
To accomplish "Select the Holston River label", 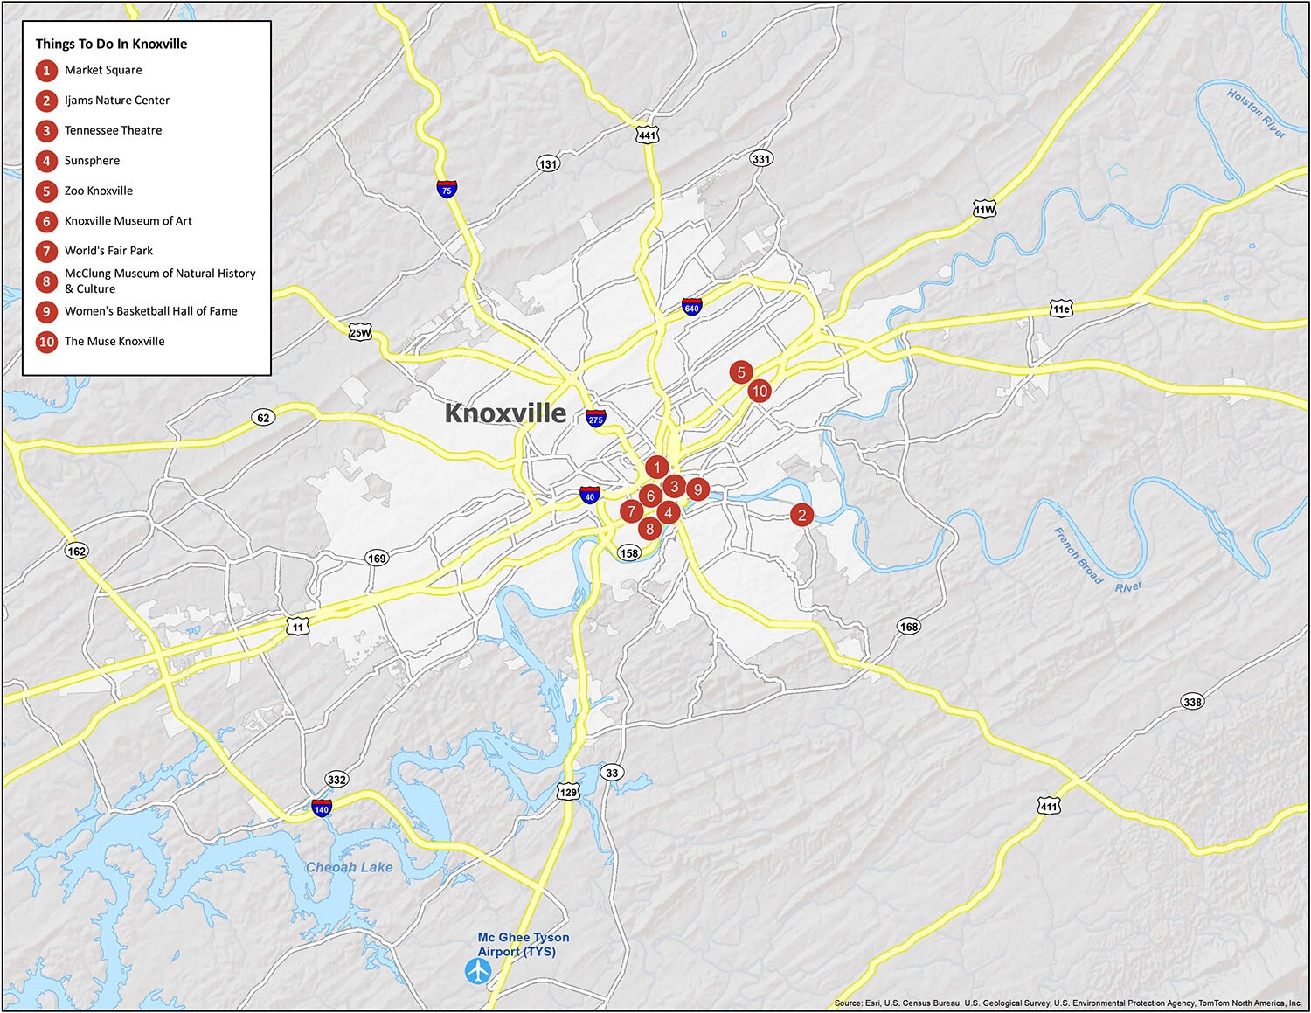I will click(x=1256, y=113).
